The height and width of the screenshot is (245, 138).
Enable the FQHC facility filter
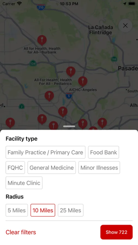[x=15, y=168]
